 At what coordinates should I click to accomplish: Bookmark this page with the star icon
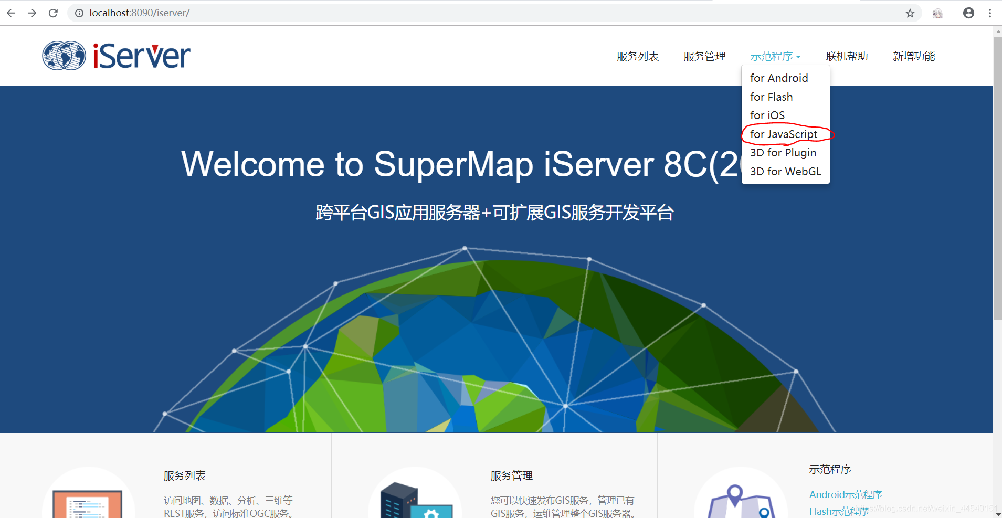click(910, 13)
